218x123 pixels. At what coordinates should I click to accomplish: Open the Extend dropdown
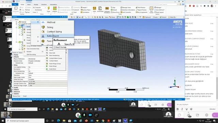click(163, 17)
